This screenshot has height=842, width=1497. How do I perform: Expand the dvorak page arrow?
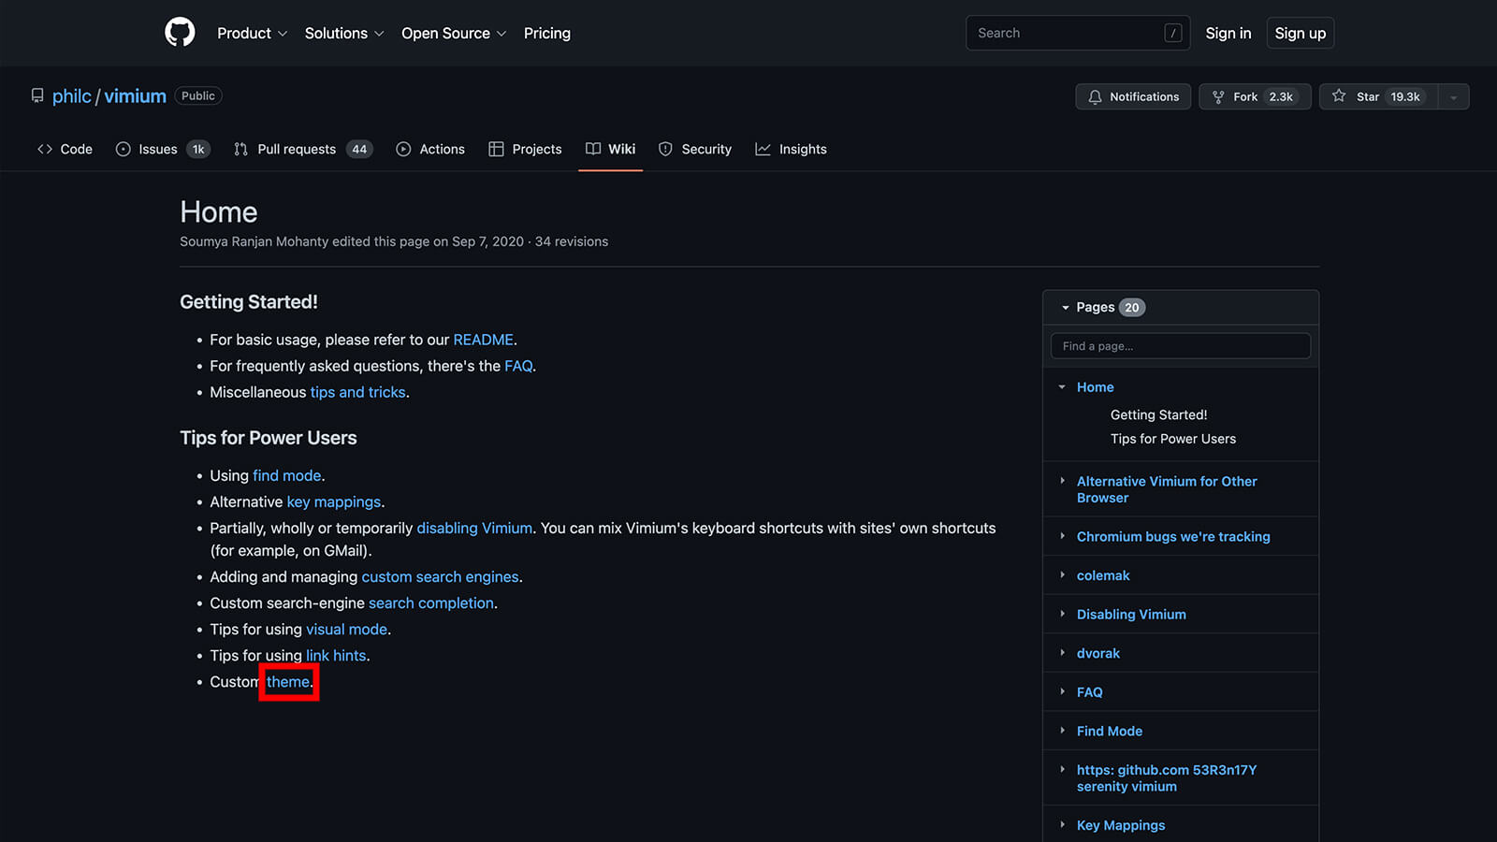(1062, 653)
